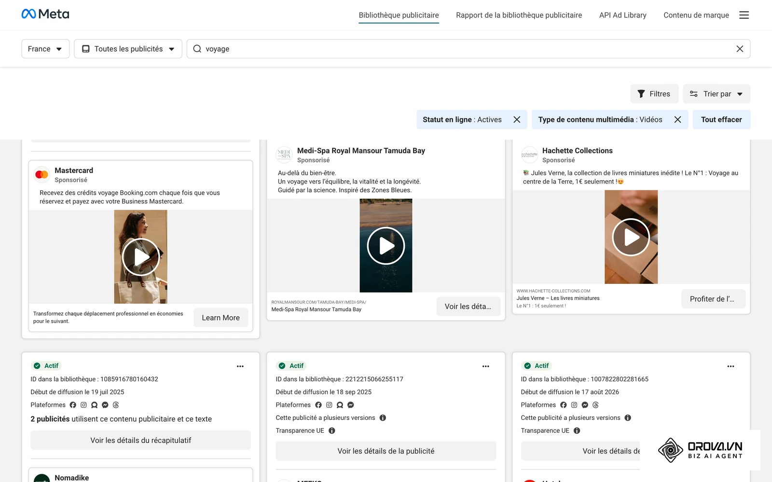Viewport: 772px width, 482px height.
Task: Click Learn More on the Mastercard ad
Action: [x=221, y=318]
